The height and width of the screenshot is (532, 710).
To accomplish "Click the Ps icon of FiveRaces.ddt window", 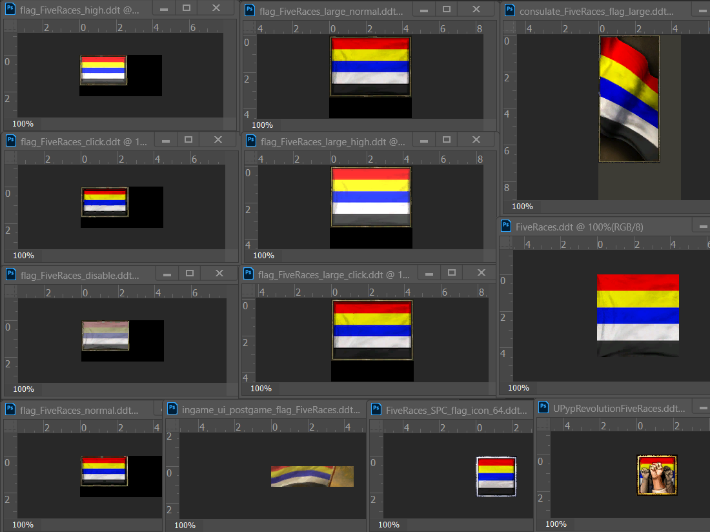I will click(x=506, y=227).
